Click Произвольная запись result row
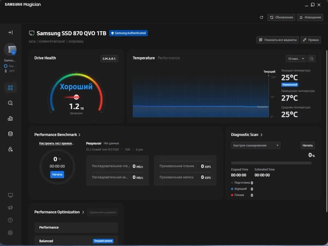 click(x=185, y=177)
